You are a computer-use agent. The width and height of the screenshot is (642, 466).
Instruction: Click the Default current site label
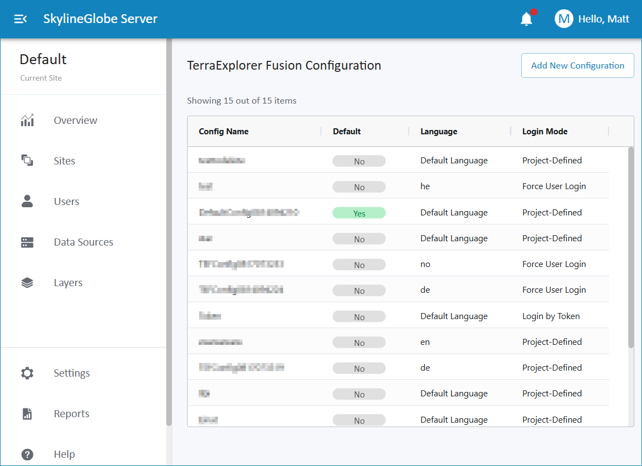(x=43, y=59)
